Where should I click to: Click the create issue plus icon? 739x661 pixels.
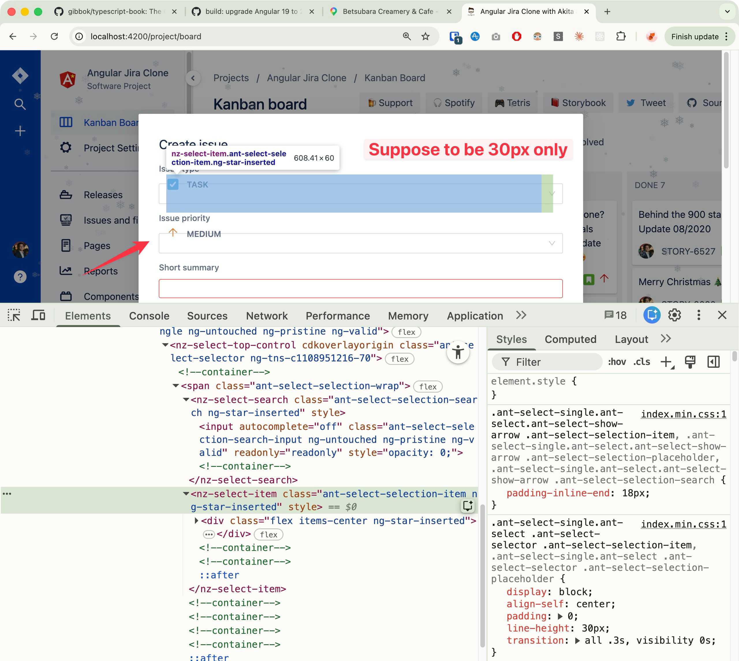point(20,131)
